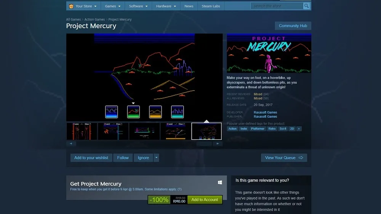This screenshot has width=381, height=214.
Task: Select the 2D tag
Action: pos(292,129)
